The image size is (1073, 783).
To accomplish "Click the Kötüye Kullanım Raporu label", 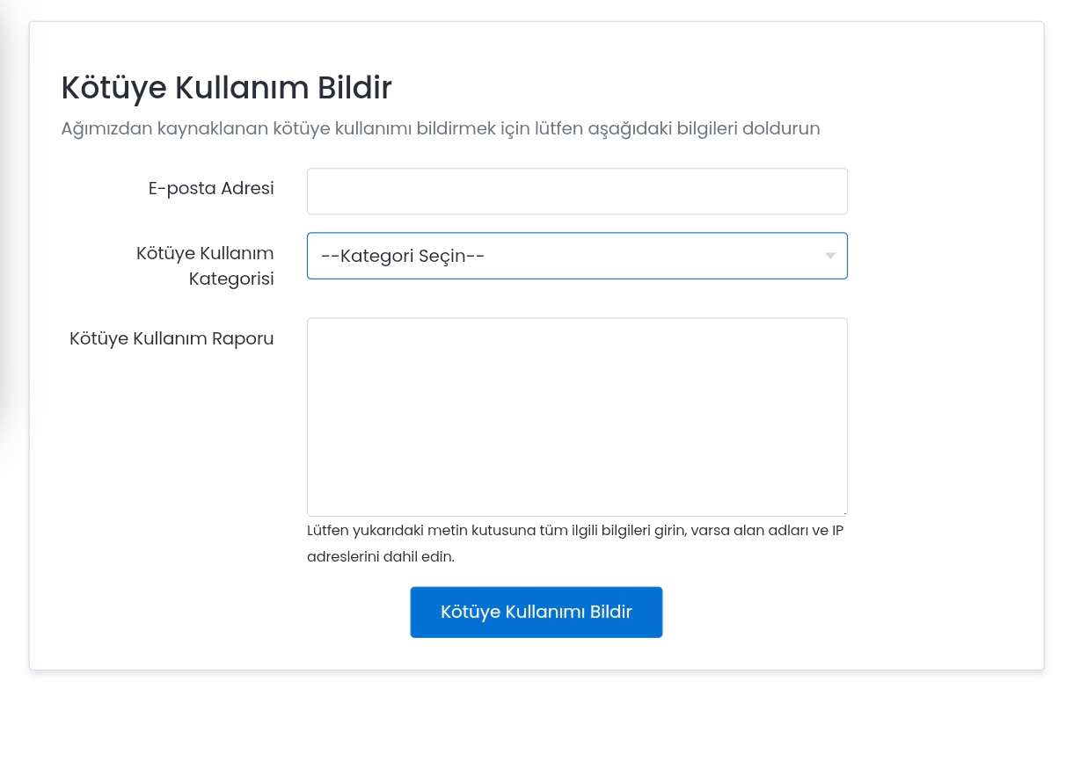I will [x=172, y=338].
